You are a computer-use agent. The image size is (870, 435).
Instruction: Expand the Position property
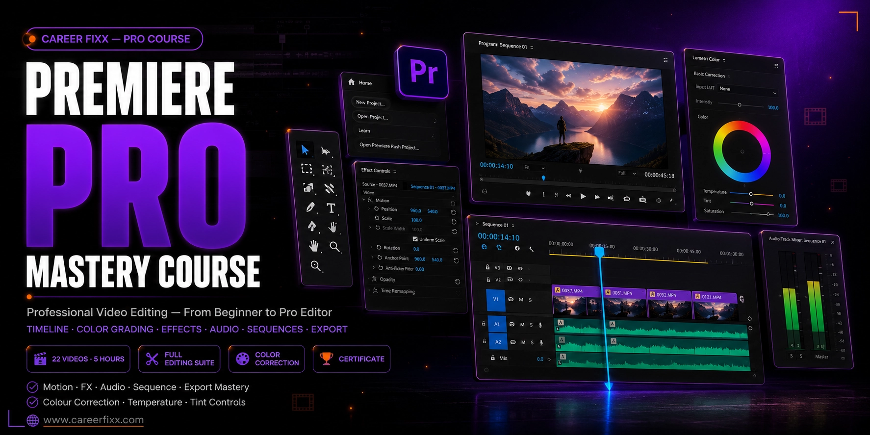pyautogui.click(x=369, y=208)
